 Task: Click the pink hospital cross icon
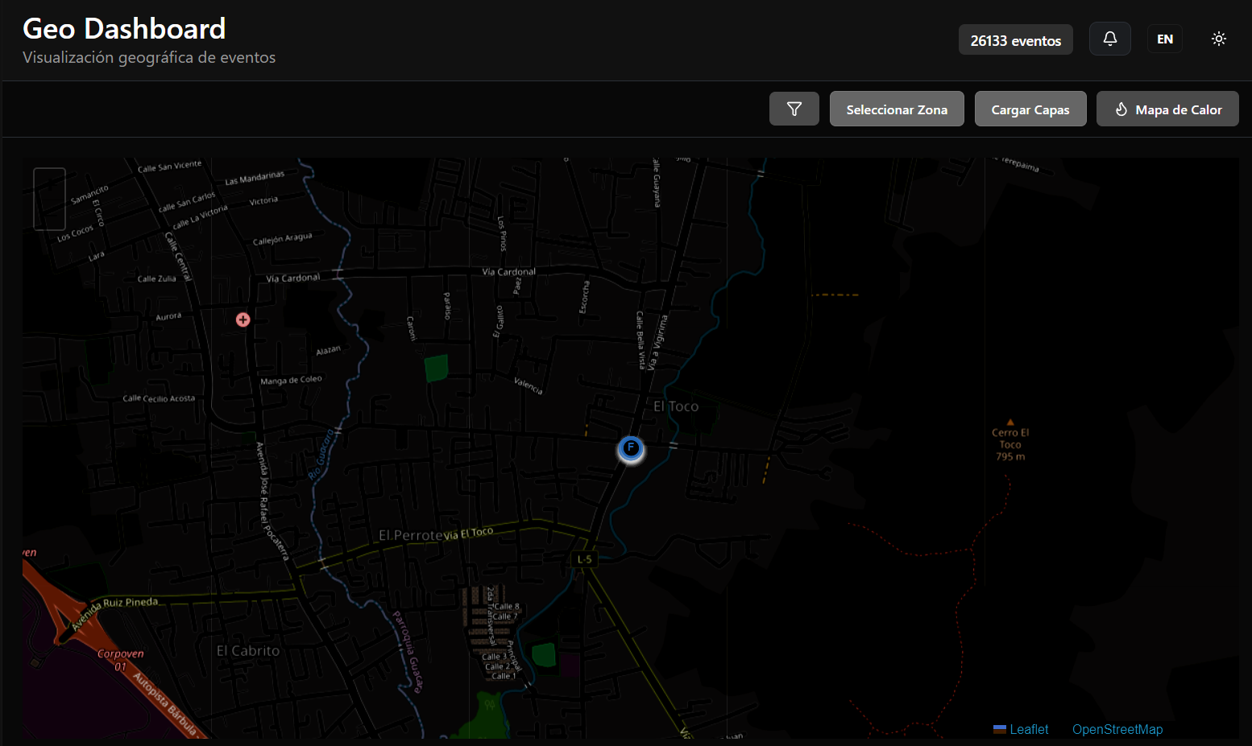click(x=243, y=319)
